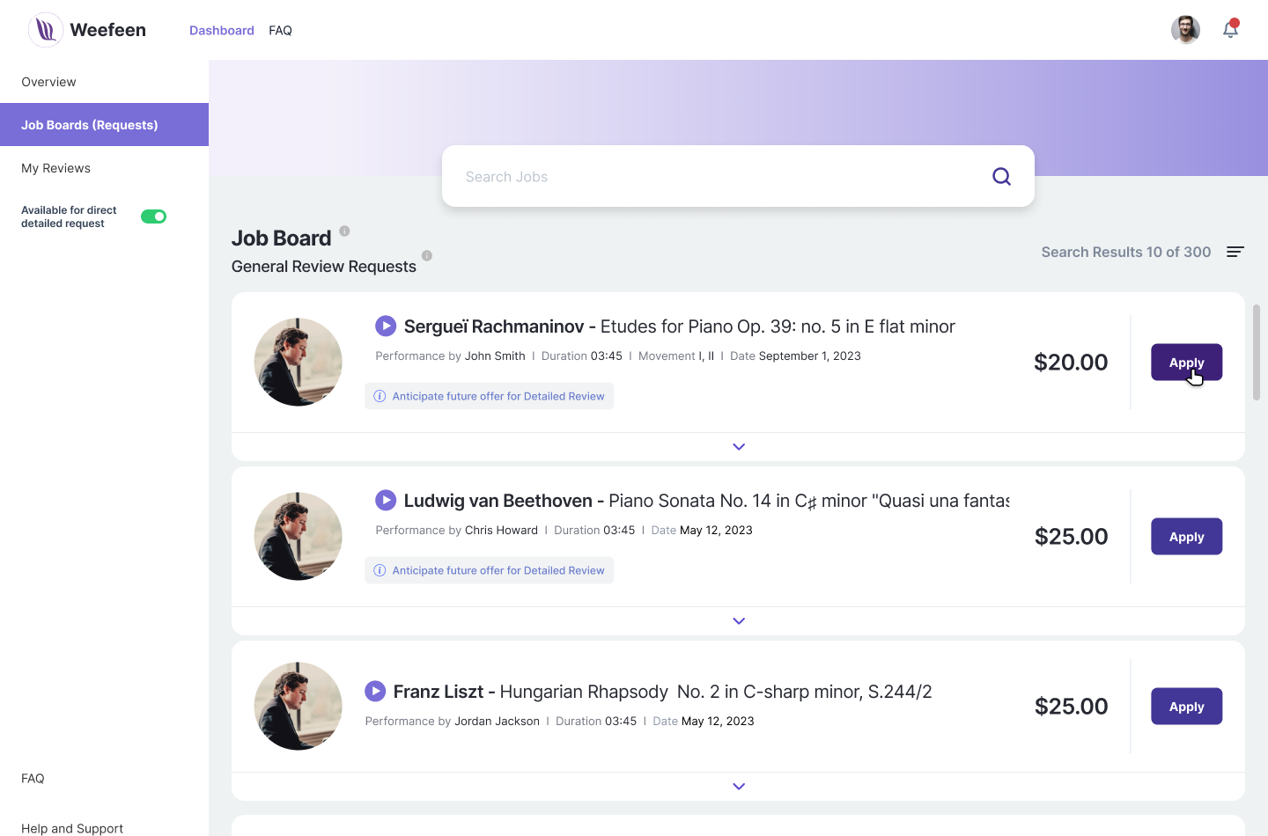Open the Overview sidebar item

point(48,82)
